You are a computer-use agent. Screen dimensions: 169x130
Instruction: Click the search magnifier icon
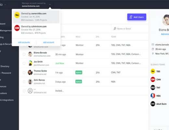[115, 29]
